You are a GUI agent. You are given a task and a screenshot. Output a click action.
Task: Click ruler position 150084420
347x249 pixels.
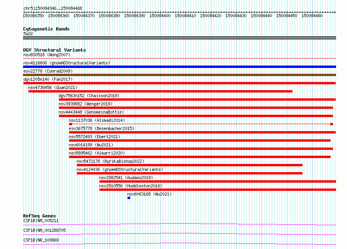point(211,16)
